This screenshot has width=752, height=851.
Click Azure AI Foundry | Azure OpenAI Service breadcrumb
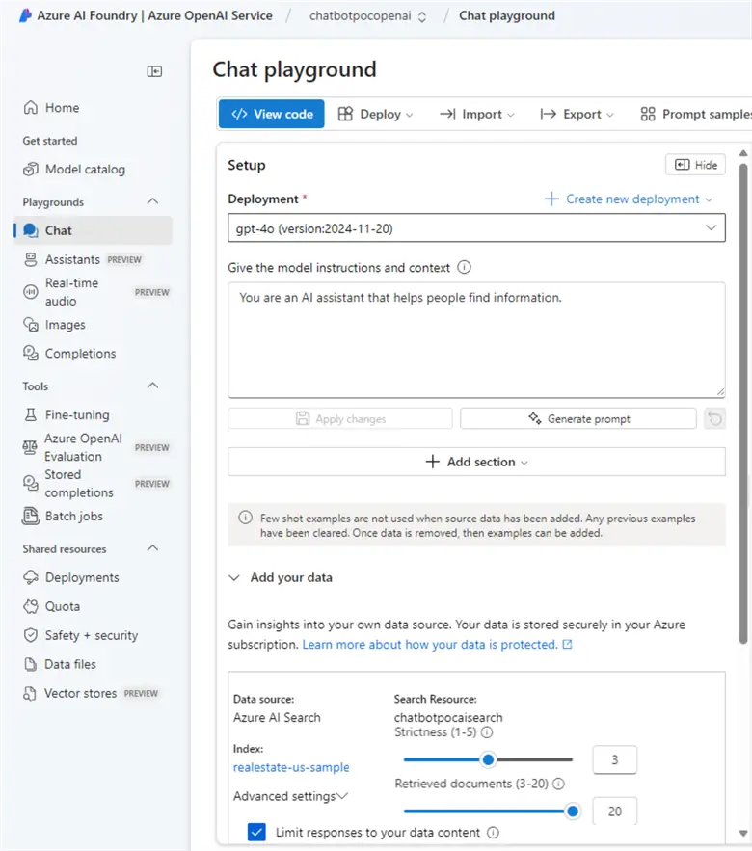coord(155,15)
